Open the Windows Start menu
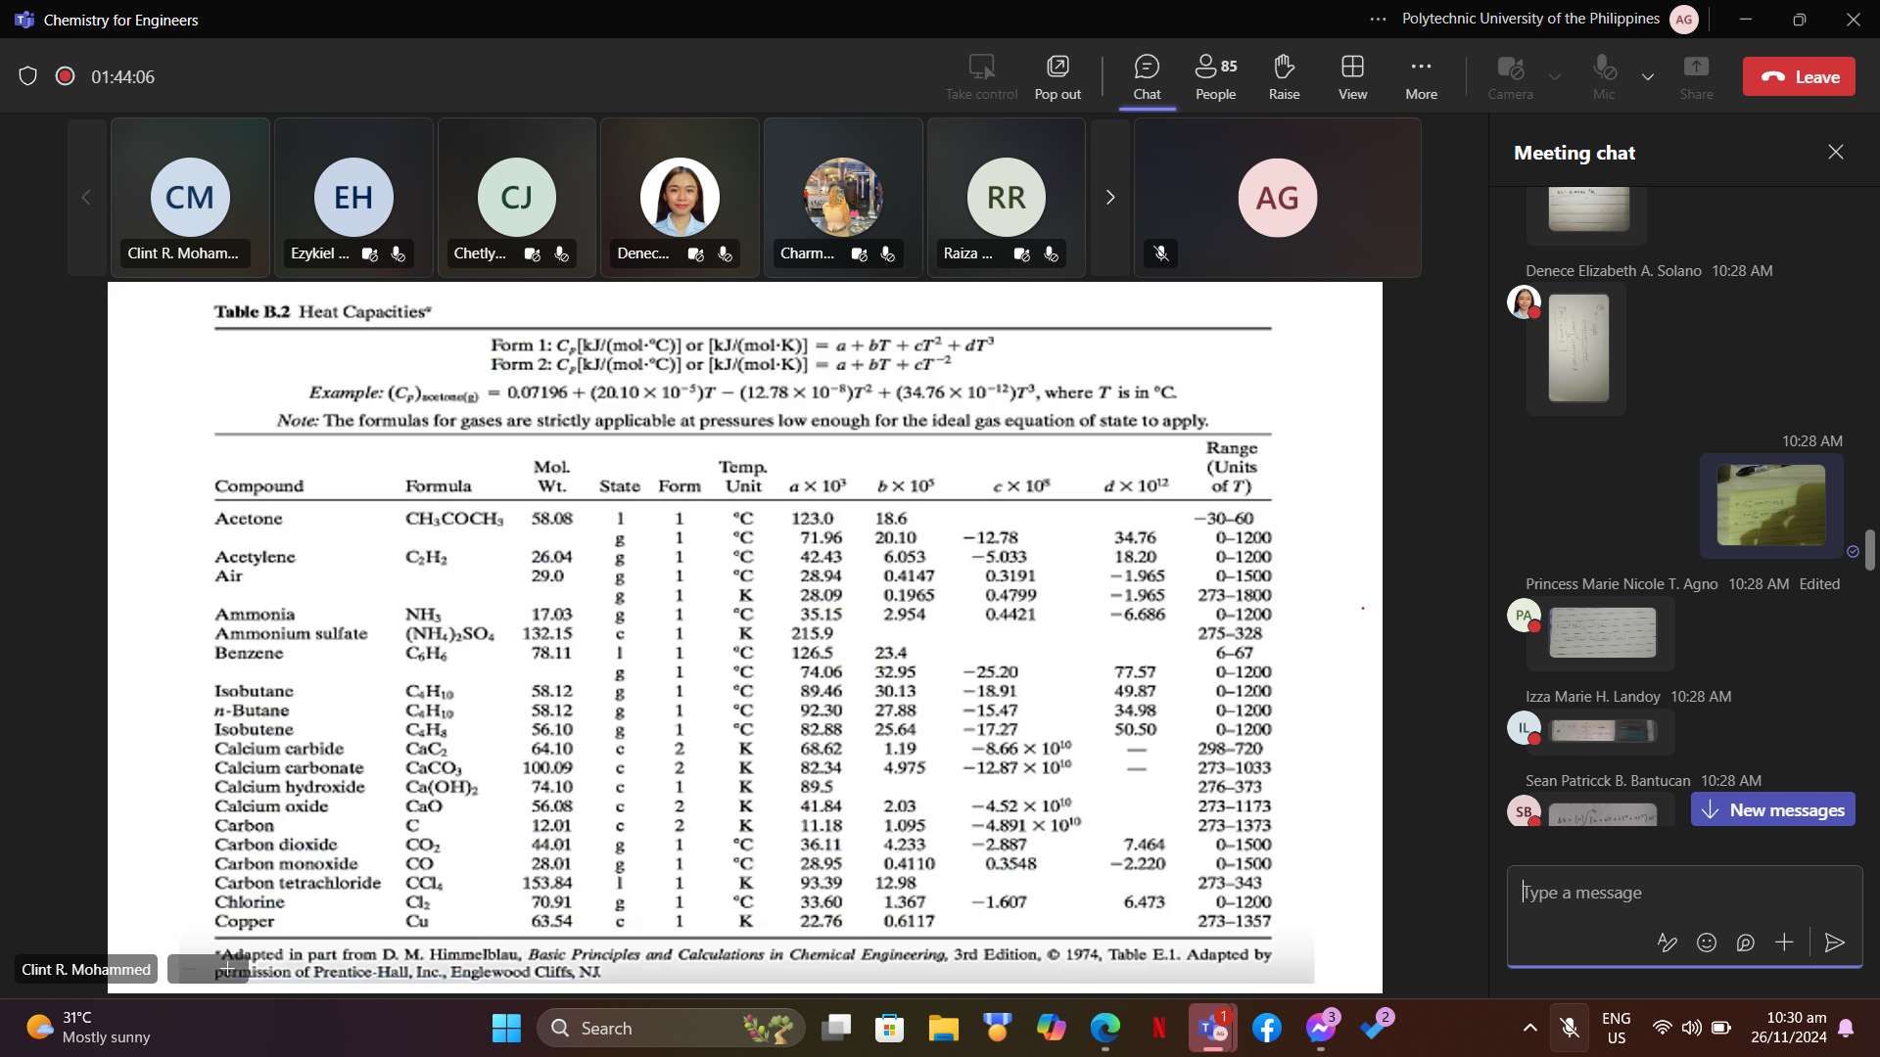1880x1057 pixels. coord(506,1028)
